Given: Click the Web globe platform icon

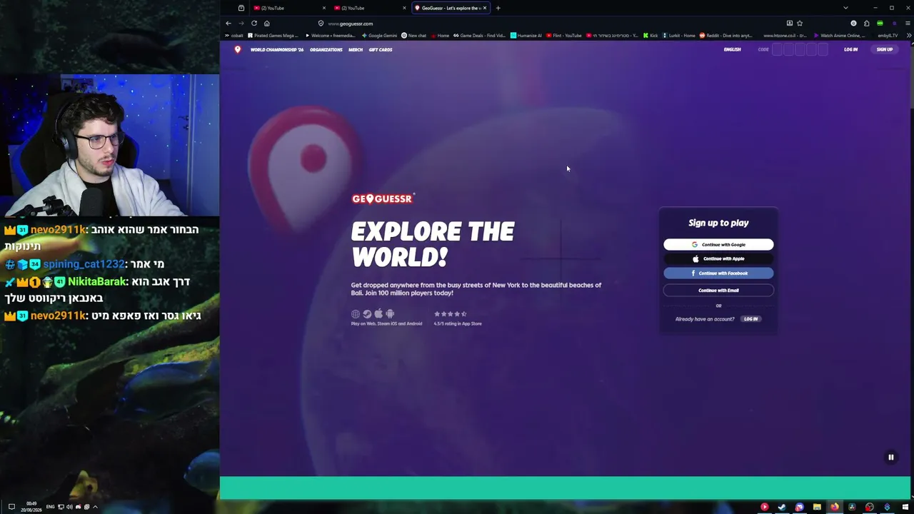Looking at the screenshot, I should pos(356,314).
